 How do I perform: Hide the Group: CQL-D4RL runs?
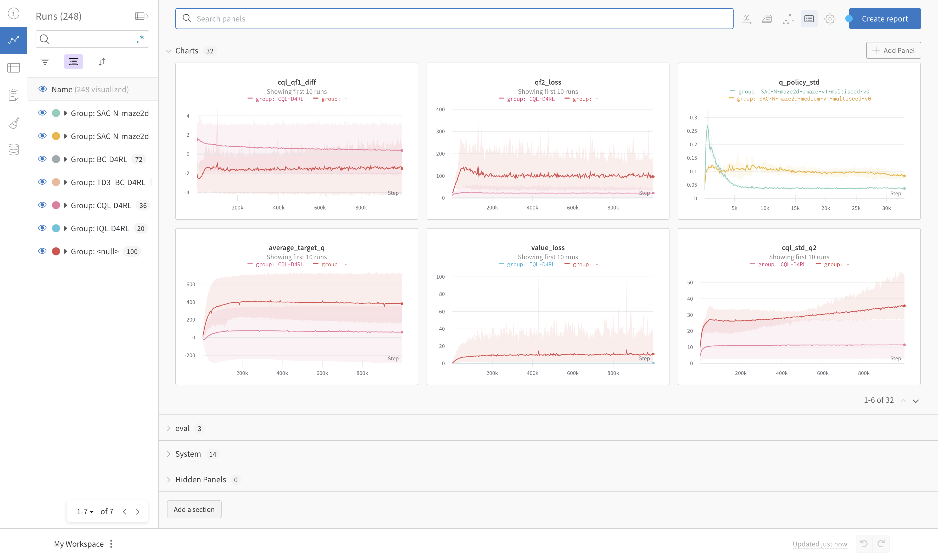click(x=42, y=205)
